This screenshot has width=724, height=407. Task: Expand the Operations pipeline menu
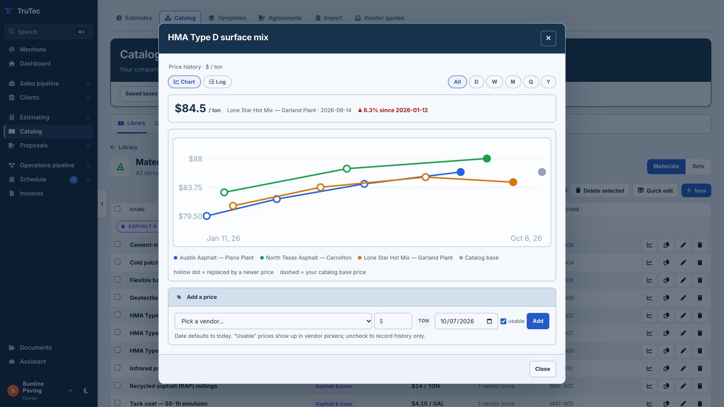(x=50, y=166)
